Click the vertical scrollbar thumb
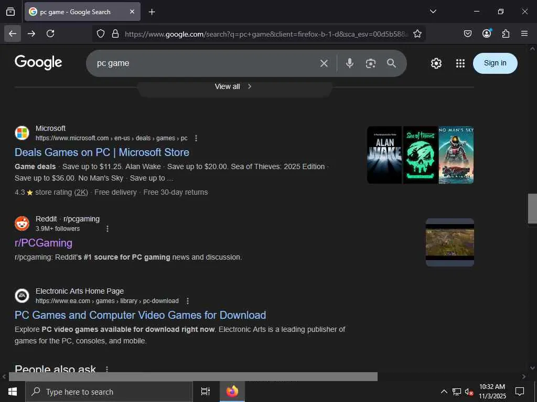Screen dimensions: 537x402 click(532, 208)
